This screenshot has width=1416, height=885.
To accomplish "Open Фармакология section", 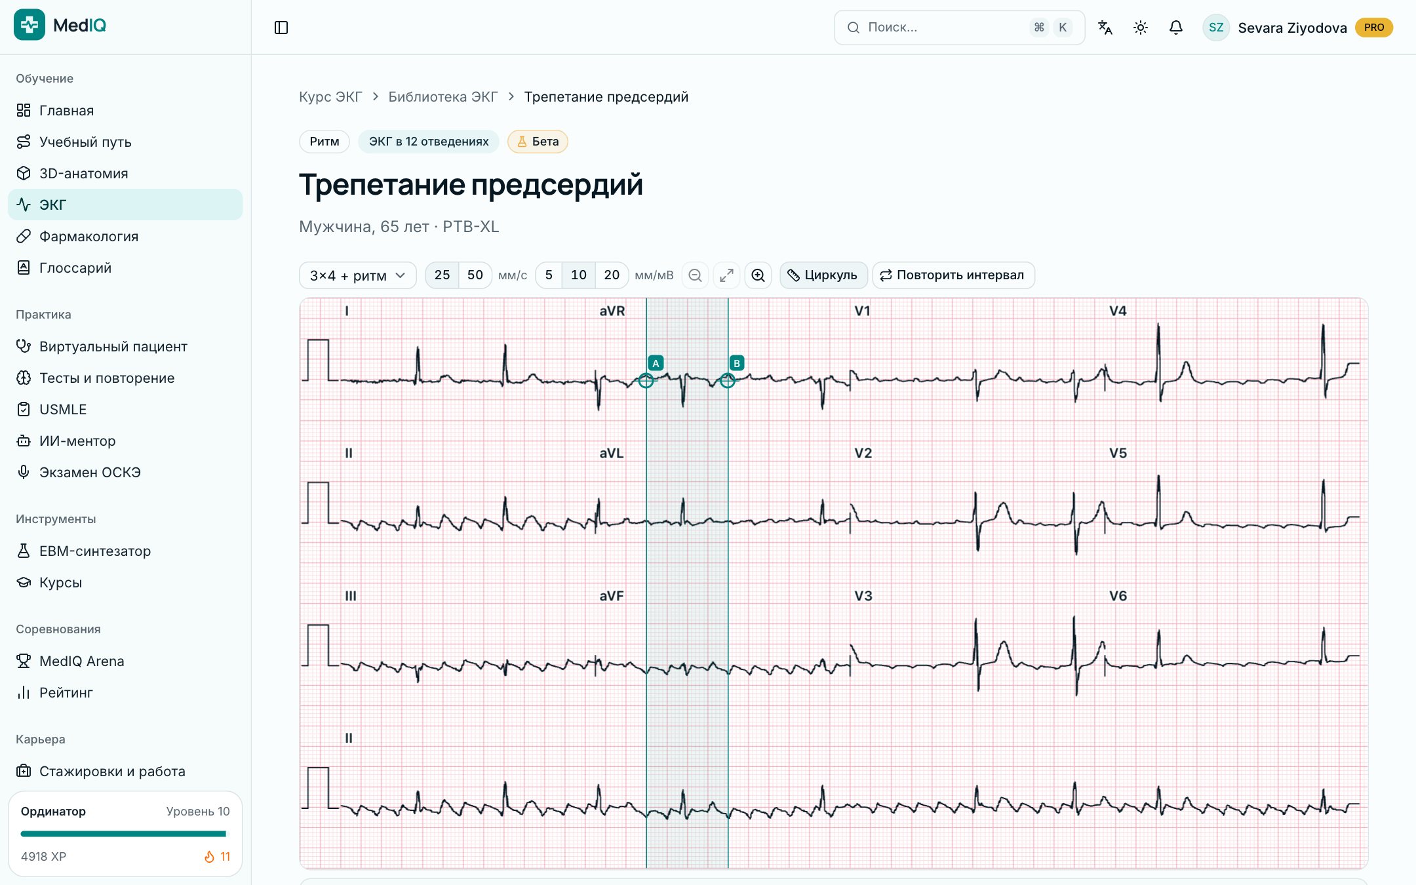I will pos(125,236).
